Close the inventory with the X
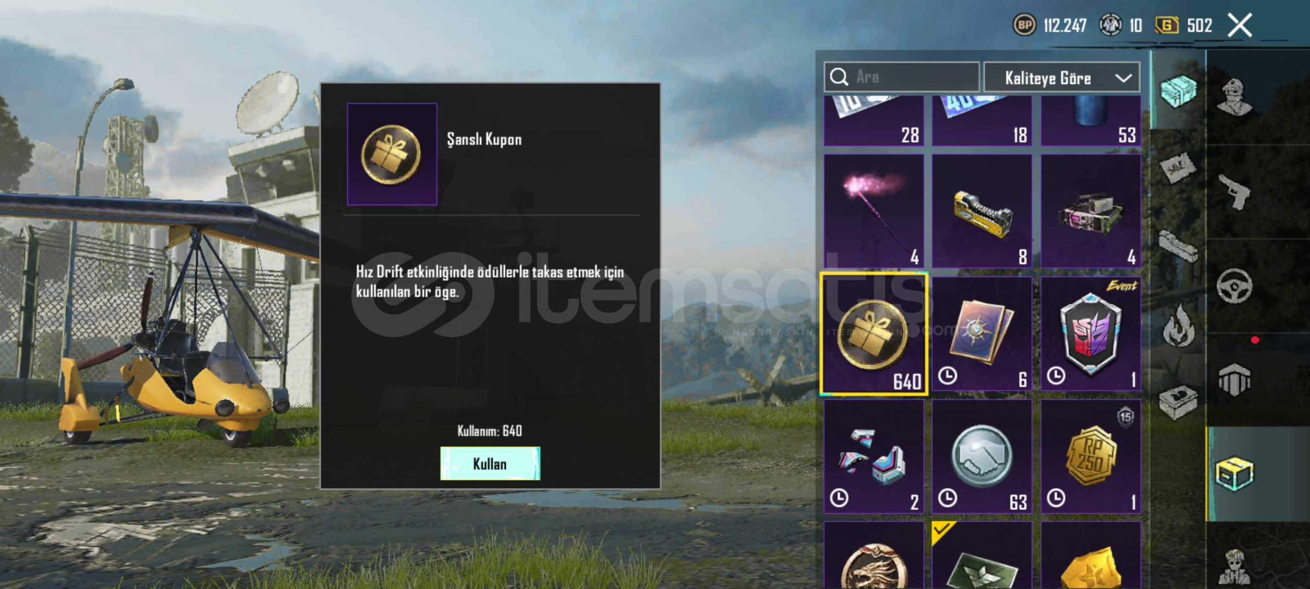This screenshot has height=589, width=1310. tap(1240, 25)
